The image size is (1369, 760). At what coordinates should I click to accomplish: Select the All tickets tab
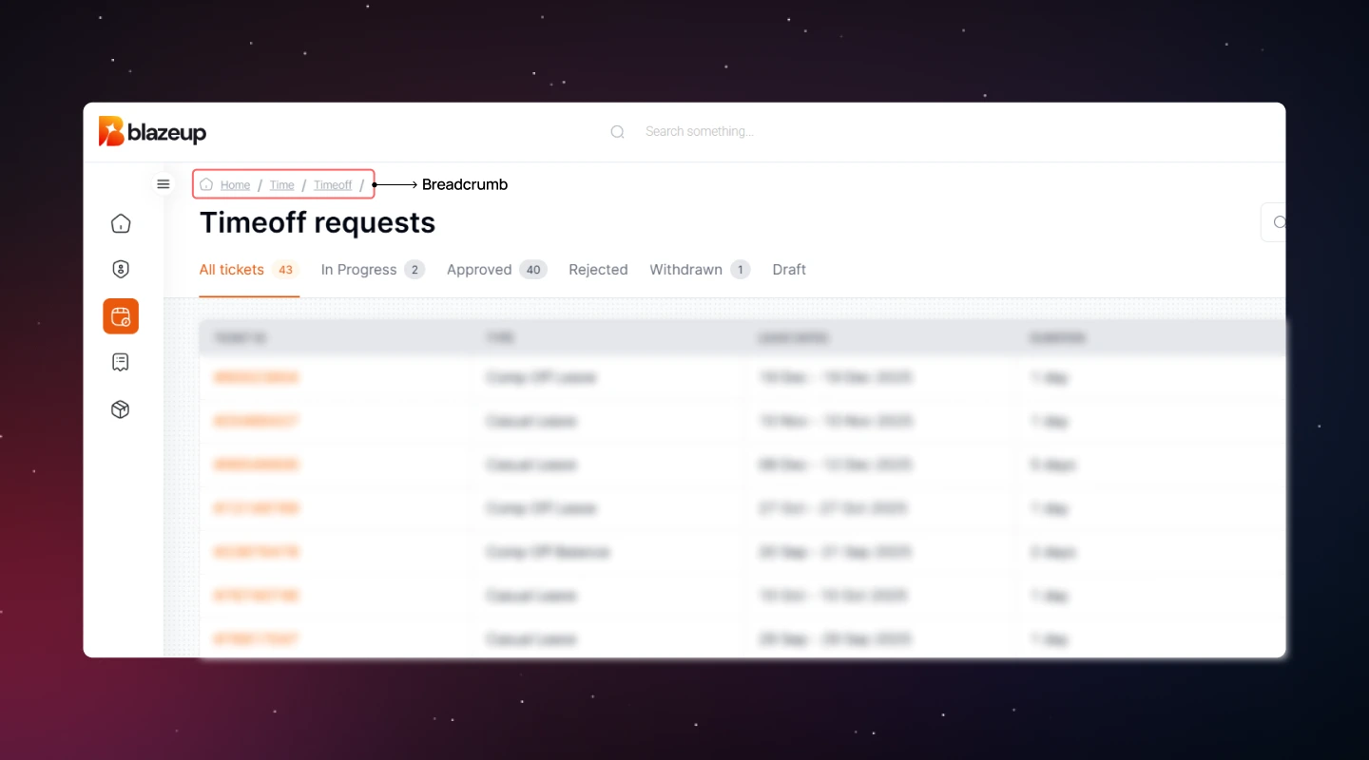[x=231, y=269]
